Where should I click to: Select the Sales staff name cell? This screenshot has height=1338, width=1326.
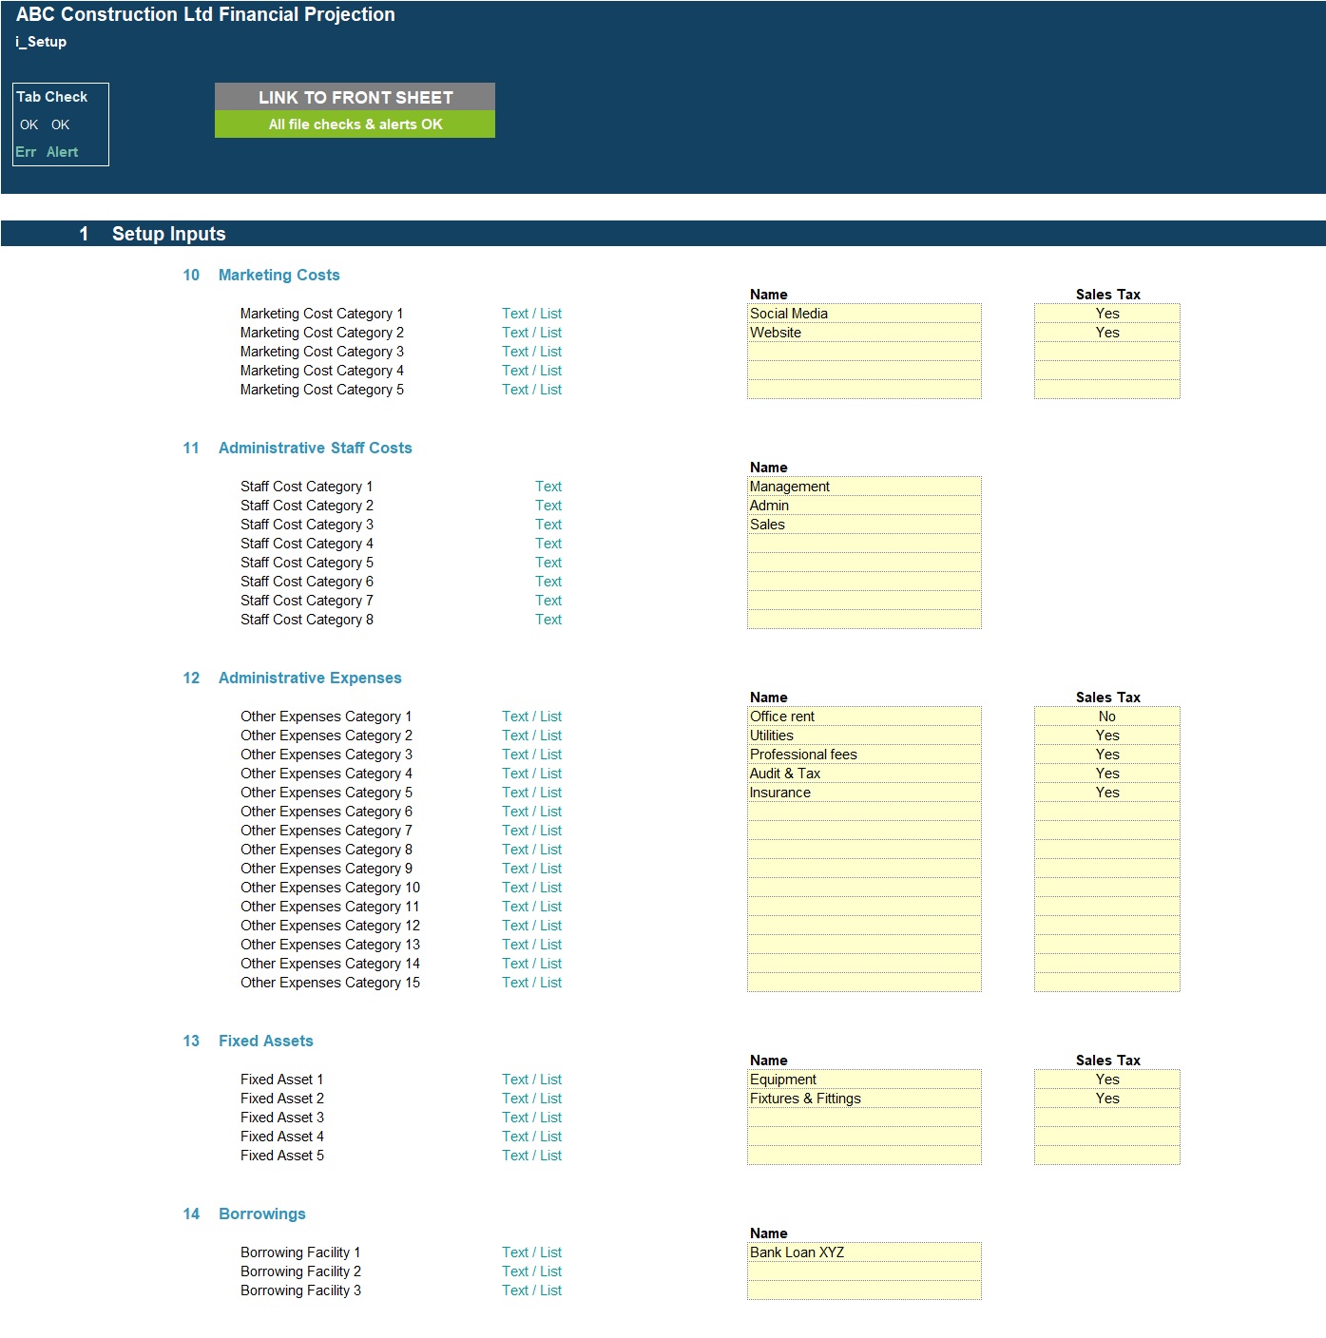(864, 525)
